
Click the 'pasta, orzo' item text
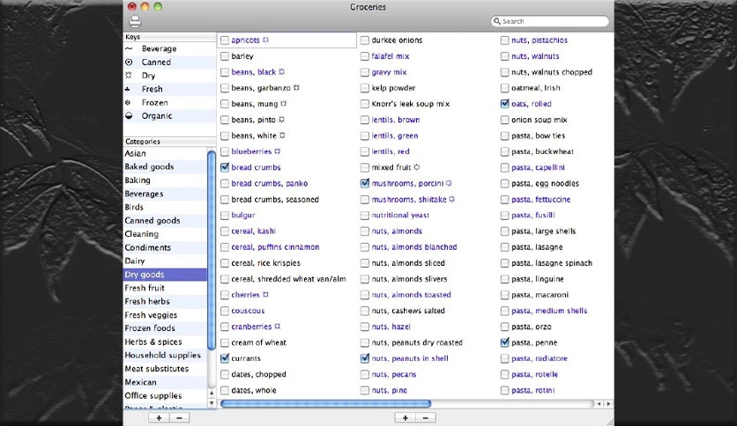coord(531,327)
